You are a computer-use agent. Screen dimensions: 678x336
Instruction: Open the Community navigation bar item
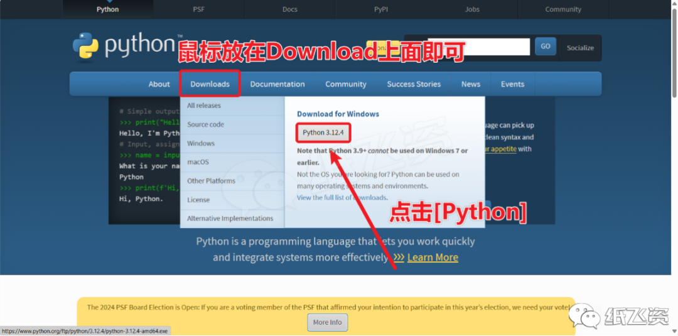pyautogui.click(x=345, y=84)
